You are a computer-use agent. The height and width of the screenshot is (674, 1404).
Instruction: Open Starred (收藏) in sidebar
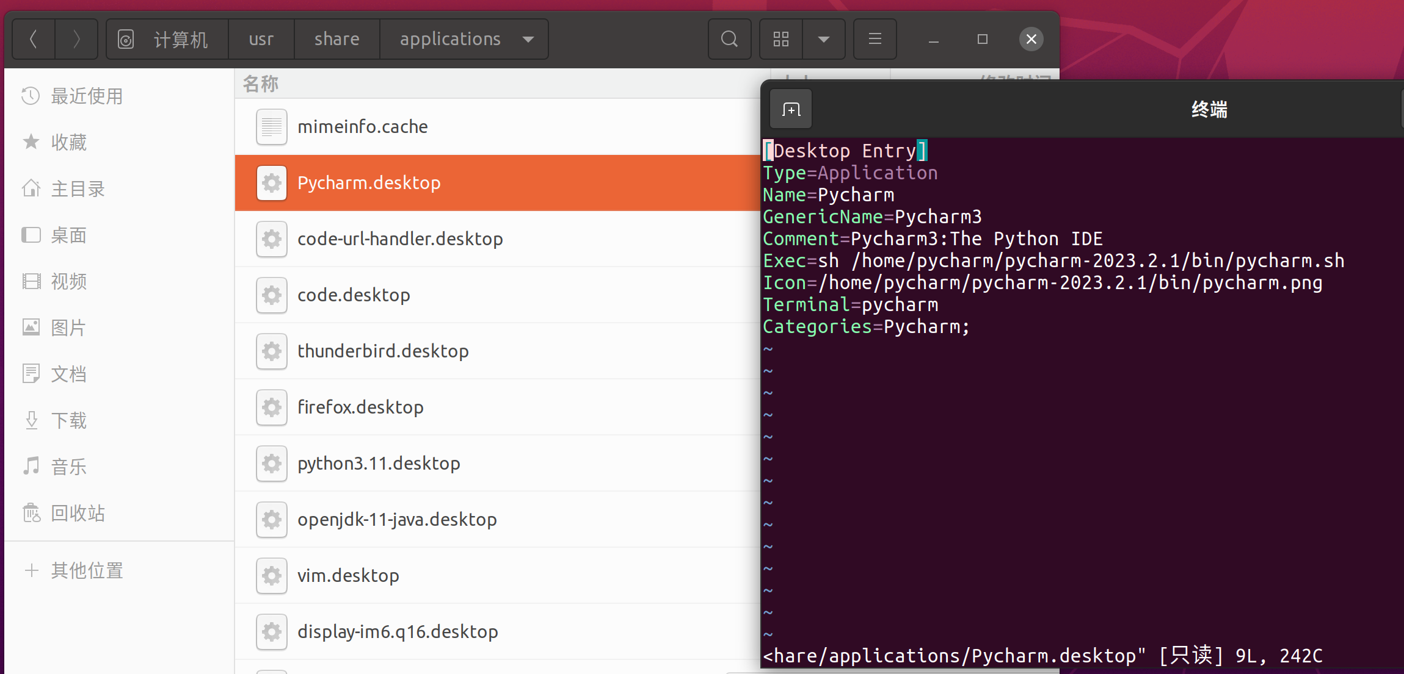(68, 143)
